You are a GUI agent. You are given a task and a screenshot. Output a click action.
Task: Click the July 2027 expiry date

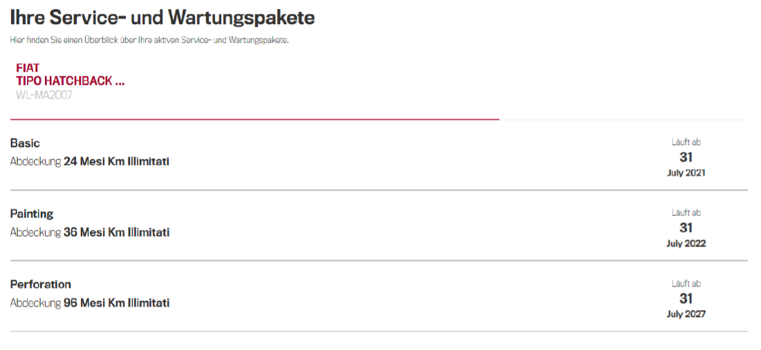click(686, 314)
